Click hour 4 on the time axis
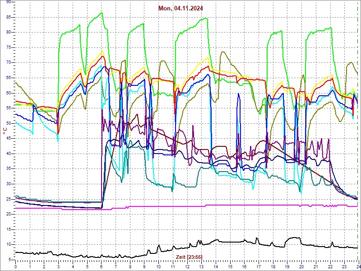361x271 pixels. pyautogui.click(x=73, y=266)
